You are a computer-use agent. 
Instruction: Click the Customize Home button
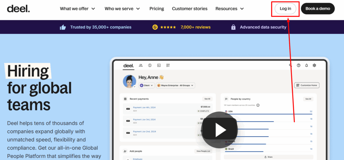click(307, 85)
